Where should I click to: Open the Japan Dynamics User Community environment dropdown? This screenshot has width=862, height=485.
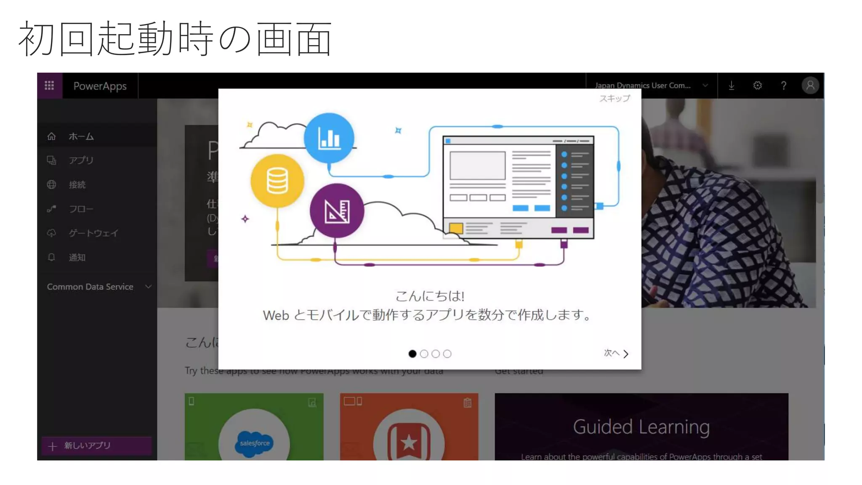651,85
